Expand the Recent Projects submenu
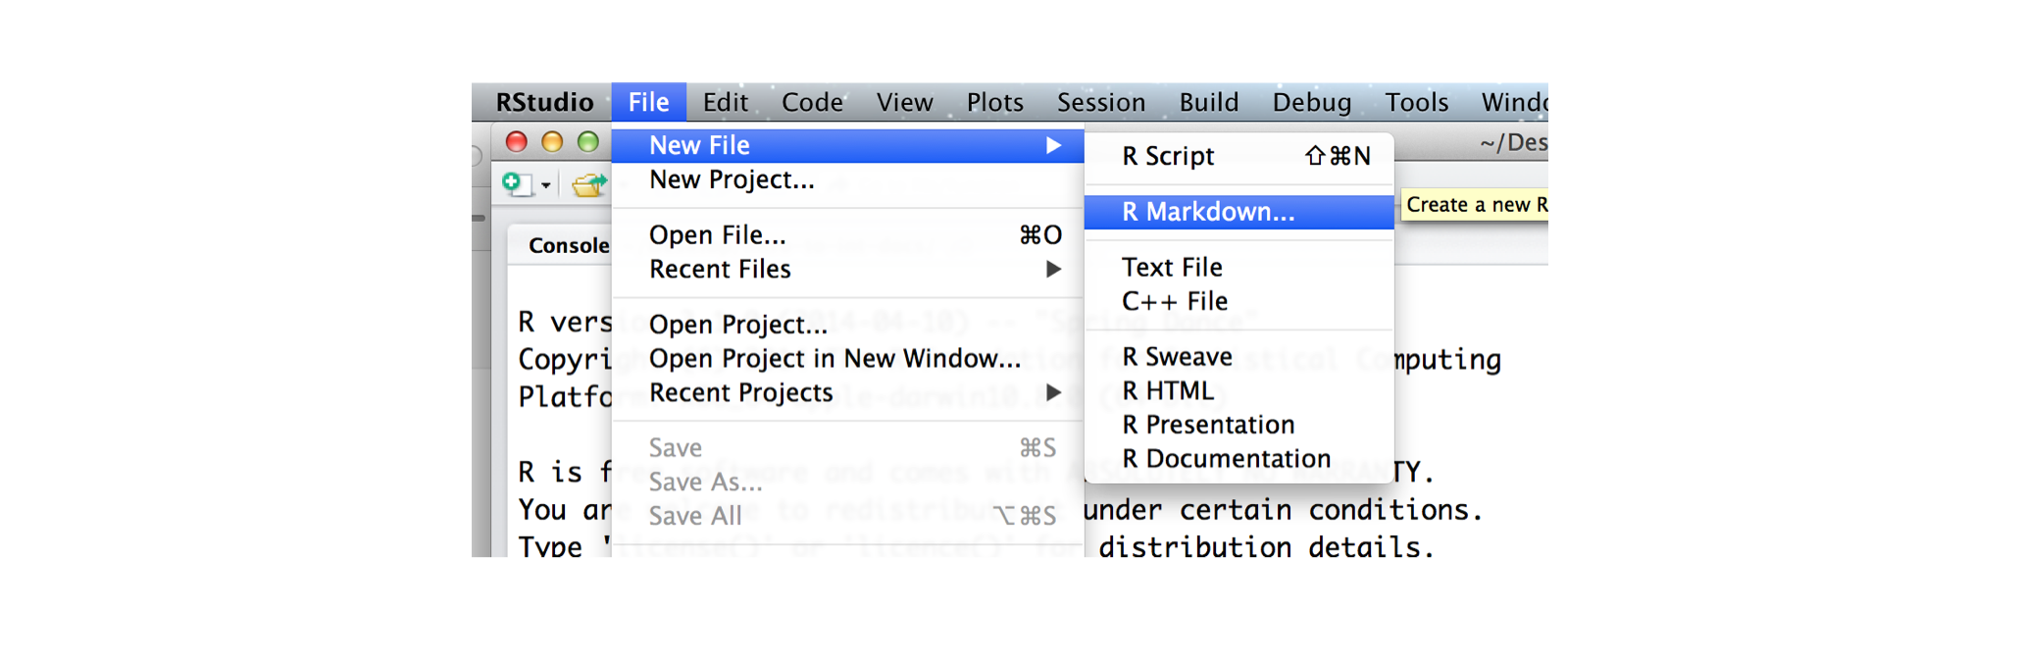2021x661 pixels. [x=741, y=392]
